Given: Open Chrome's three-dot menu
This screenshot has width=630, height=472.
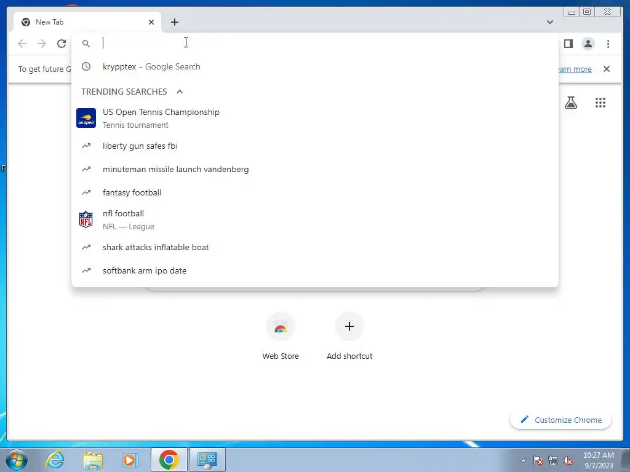Looking at the screenshot, I should [x=608, y=44].
